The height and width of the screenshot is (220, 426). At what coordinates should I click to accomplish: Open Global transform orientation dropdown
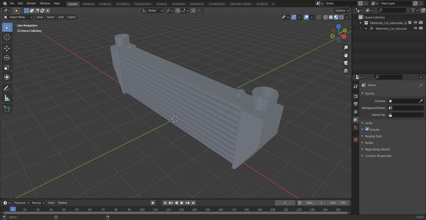pos(152,11)
